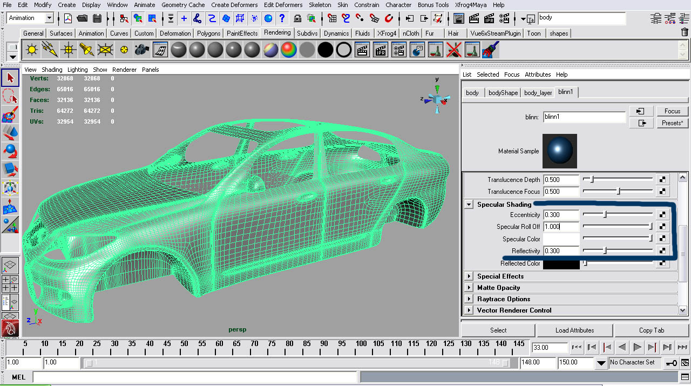
Task: Open the Skeleton menu
Action: [320, 5]
